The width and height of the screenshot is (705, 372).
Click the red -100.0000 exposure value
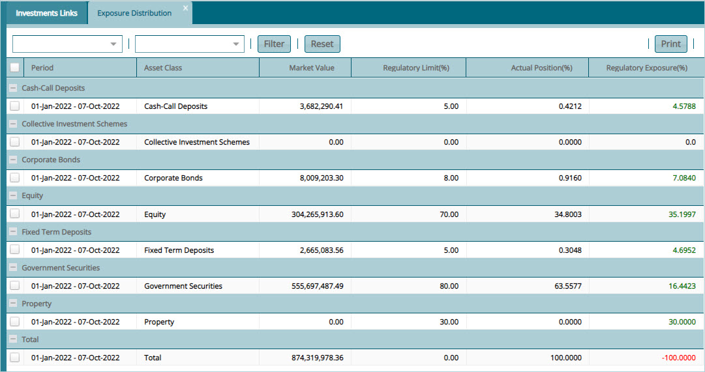(x=678, y=358)
